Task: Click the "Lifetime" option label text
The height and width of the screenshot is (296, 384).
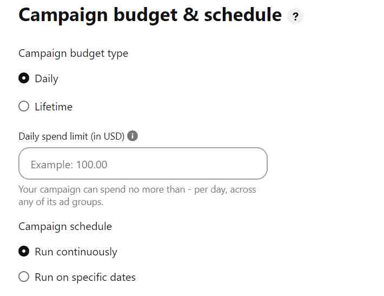Action: pyautogui.click(x=54, y=107)
